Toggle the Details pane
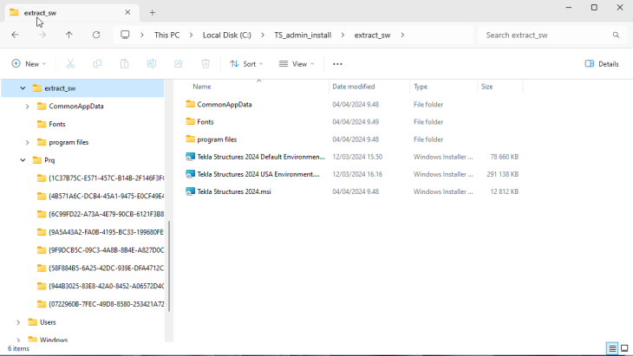 point(602,64)
